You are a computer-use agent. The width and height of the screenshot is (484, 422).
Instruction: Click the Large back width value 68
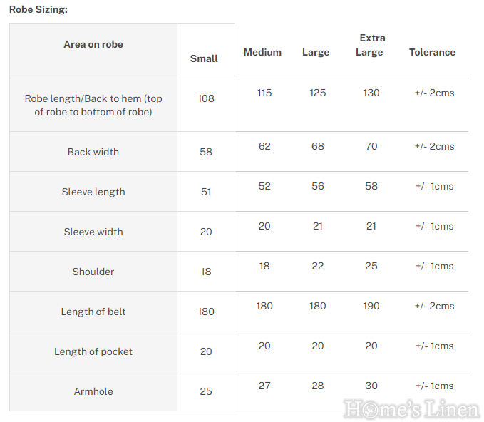(x=318, y=146)
